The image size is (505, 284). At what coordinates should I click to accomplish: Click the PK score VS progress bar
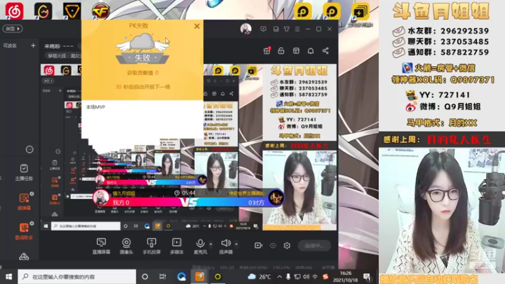(188, 202)
